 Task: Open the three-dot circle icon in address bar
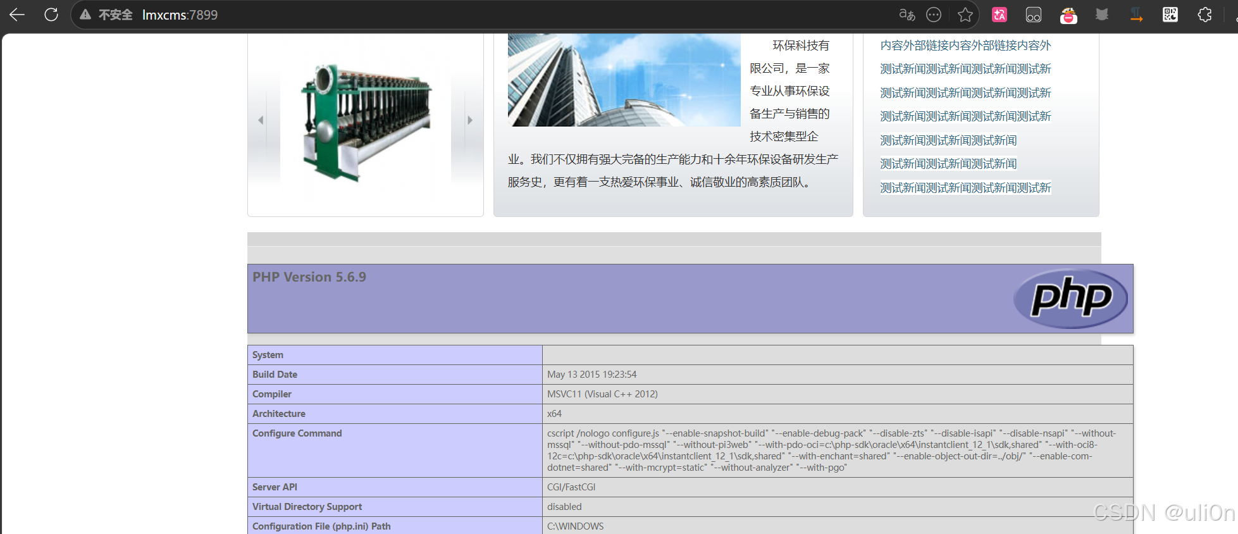pyautogui.click(x=934, y=15)
